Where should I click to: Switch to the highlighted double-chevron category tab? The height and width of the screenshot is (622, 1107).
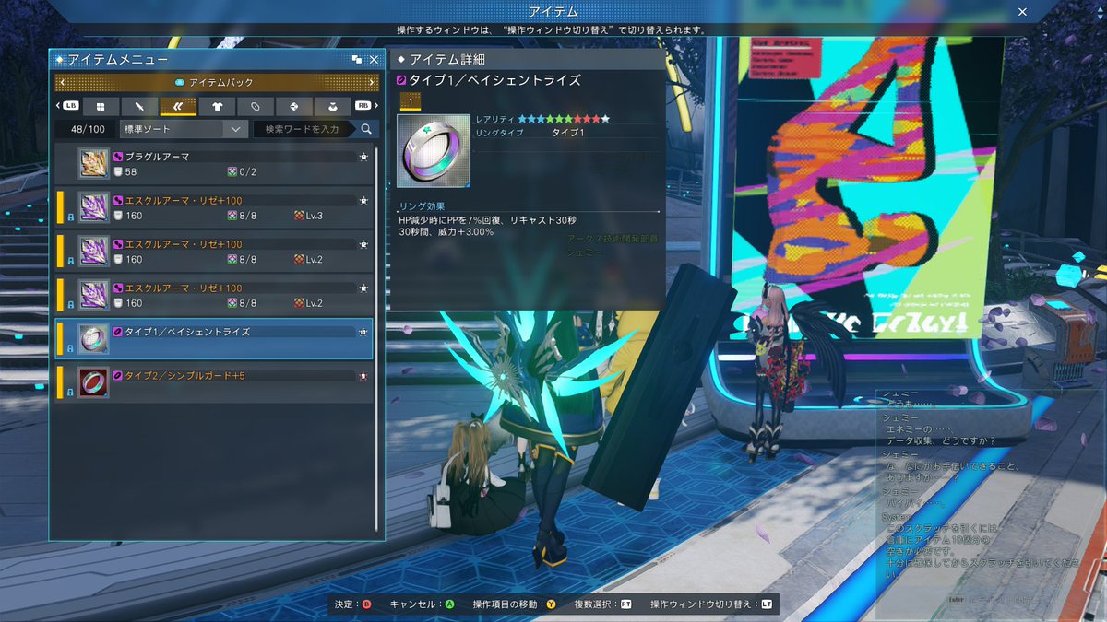pyautogui.click(x=177, y=105)
